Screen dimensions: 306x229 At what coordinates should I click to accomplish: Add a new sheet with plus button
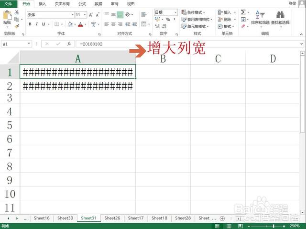pyautogui.click(x=222, y=218)
